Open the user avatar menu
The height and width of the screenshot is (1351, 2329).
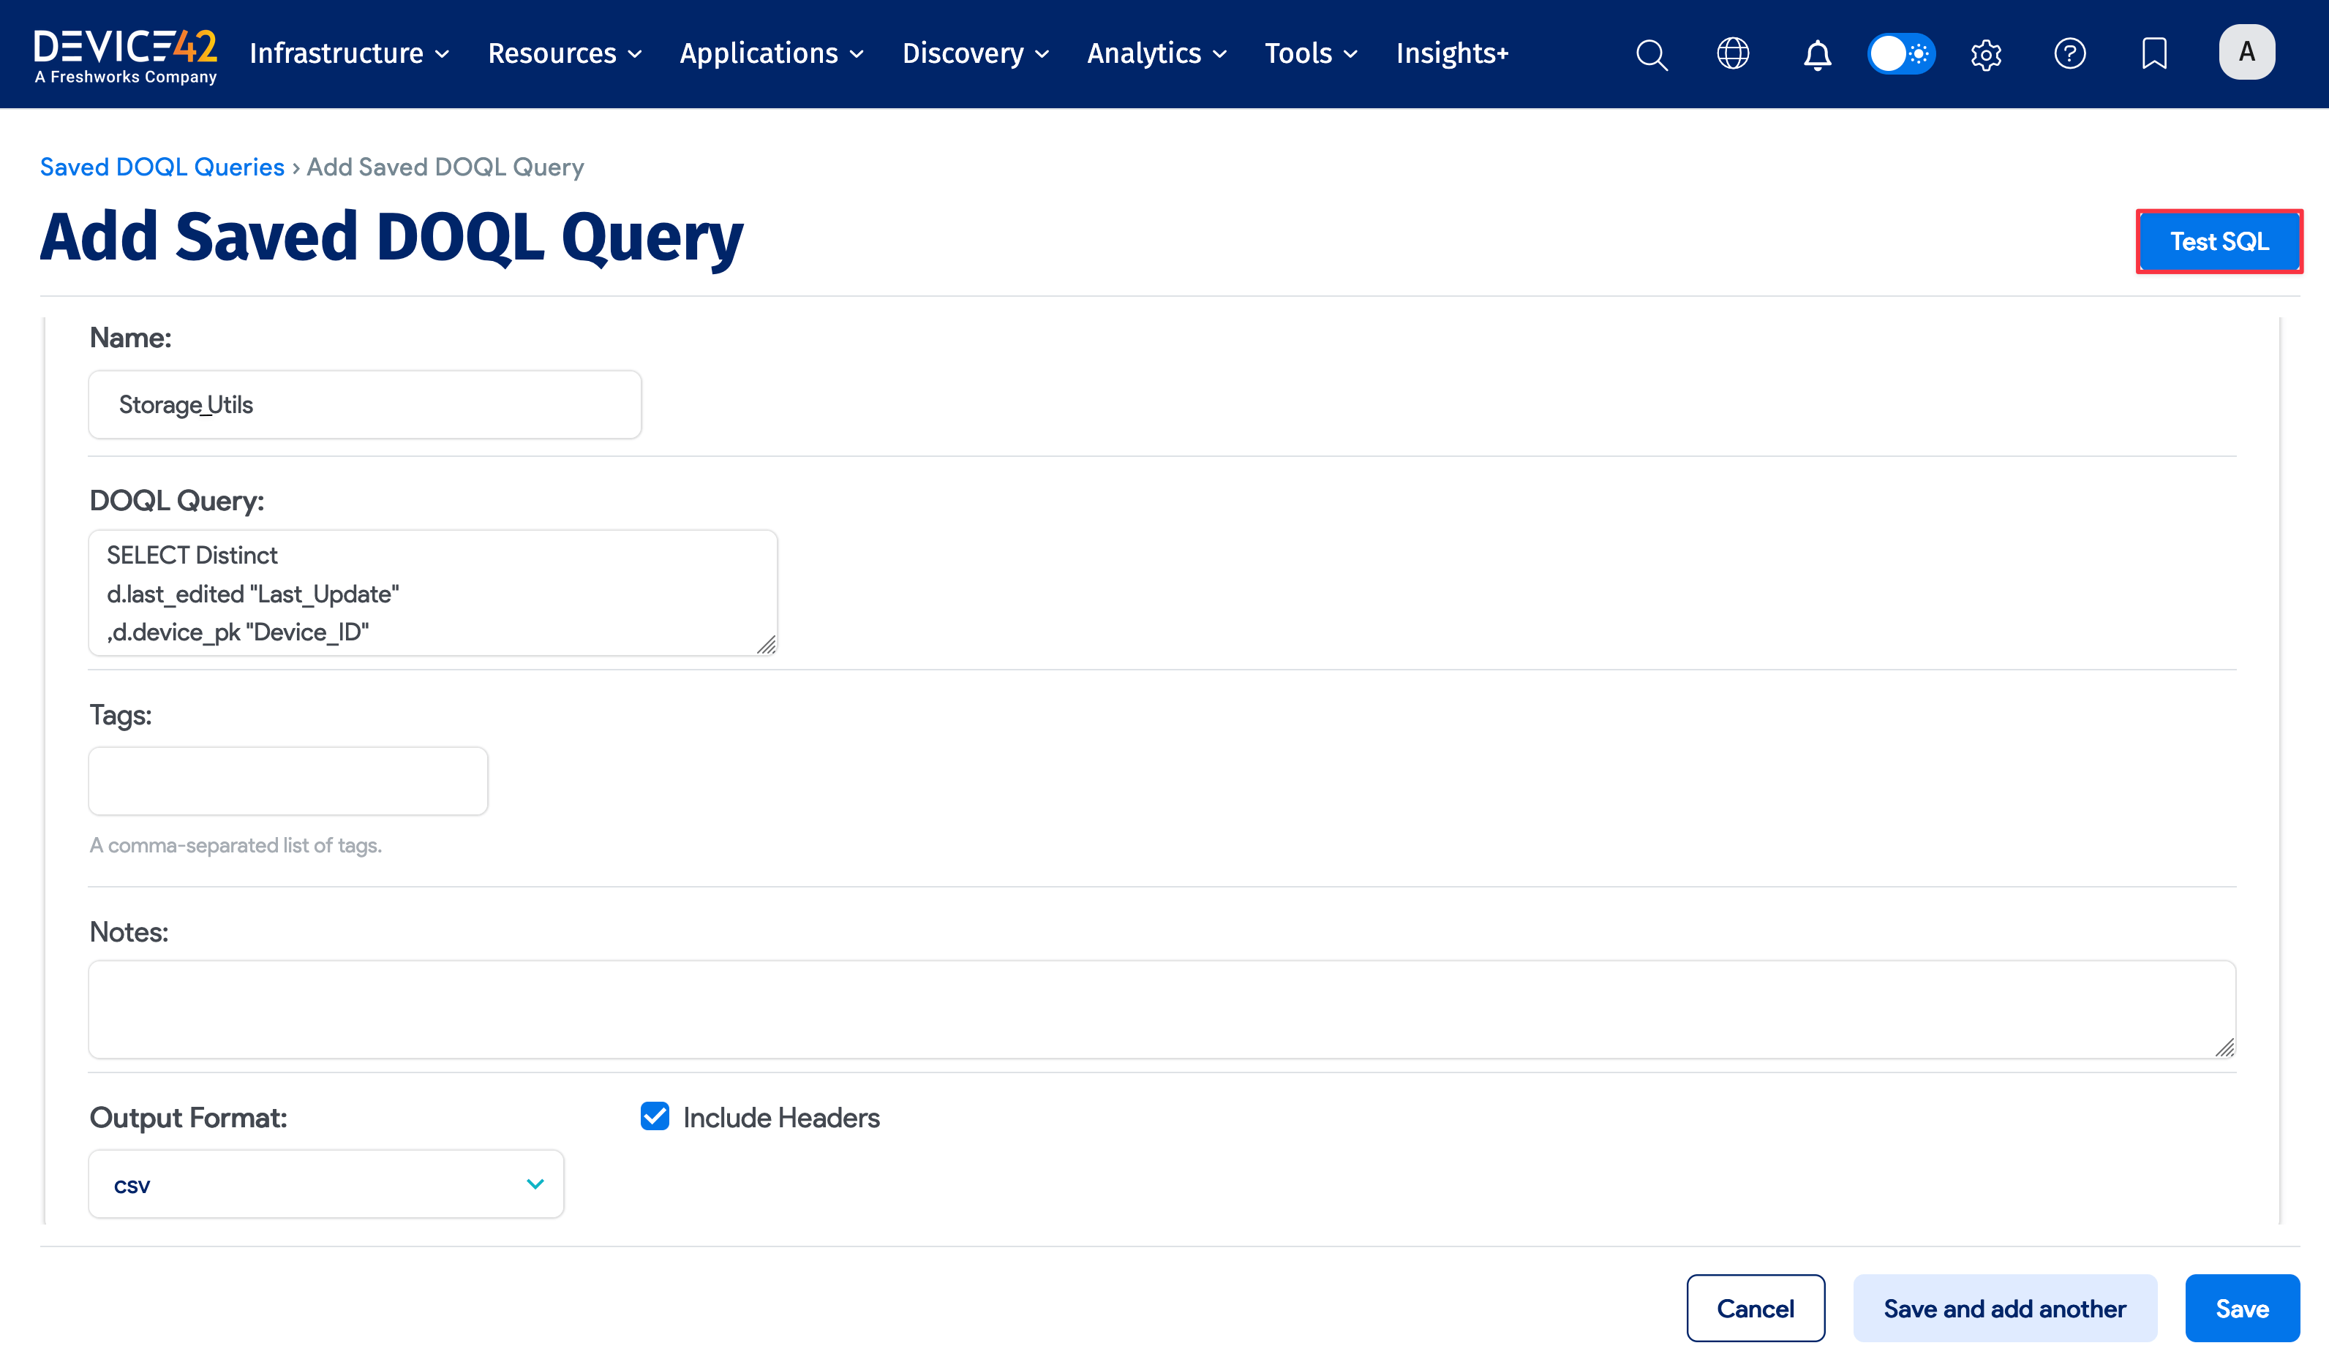2247,52
